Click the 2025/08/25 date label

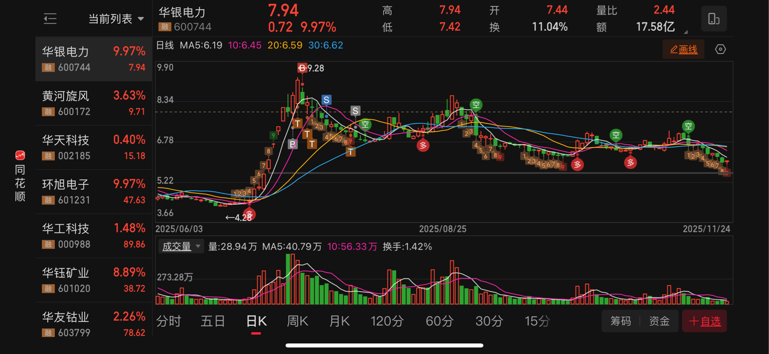pos(443,229)
